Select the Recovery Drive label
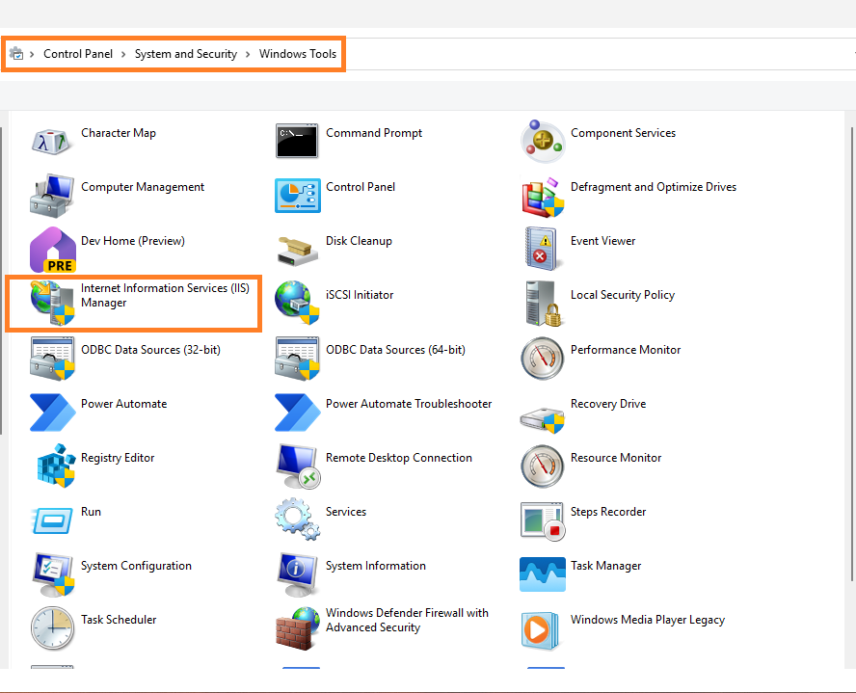 608,404
